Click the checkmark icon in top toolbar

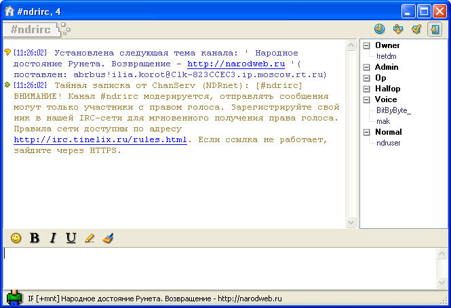(x=416, y=29)
